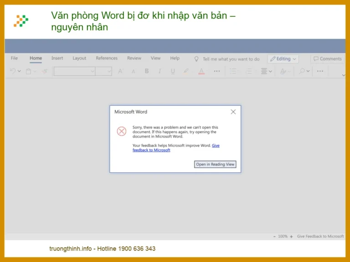Open more font options ellipsis

point(217,71)
